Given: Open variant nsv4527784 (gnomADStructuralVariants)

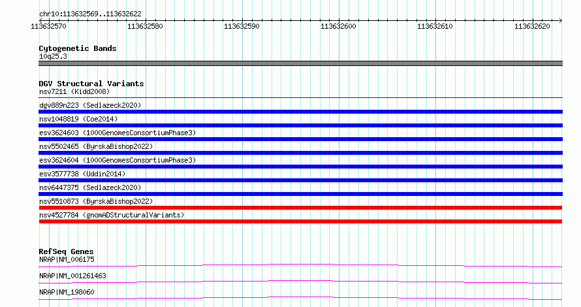Looking at the screenshot, I should pos(112,215).
